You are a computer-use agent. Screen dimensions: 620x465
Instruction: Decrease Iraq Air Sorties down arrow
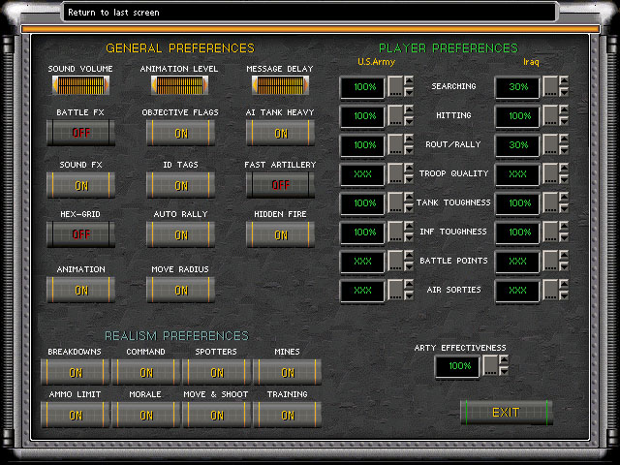coord(564,295)
